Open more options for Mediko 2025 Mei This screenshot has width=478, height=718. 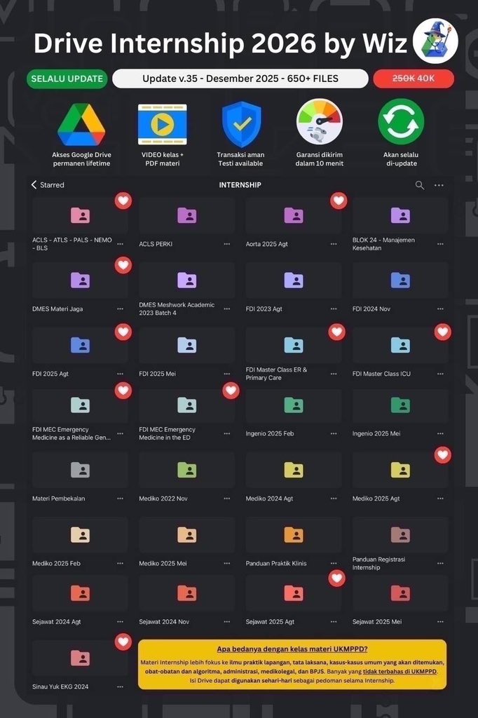click(226, 564)
